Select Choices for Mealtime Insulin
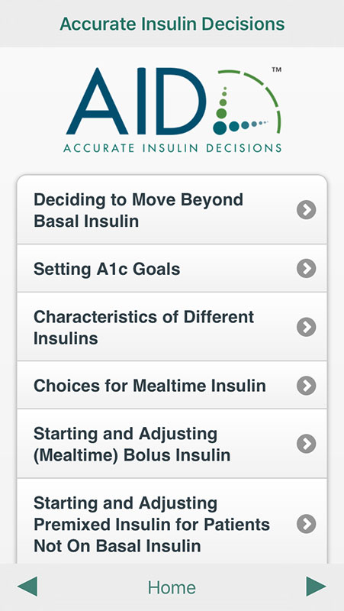 click(172, 386)
